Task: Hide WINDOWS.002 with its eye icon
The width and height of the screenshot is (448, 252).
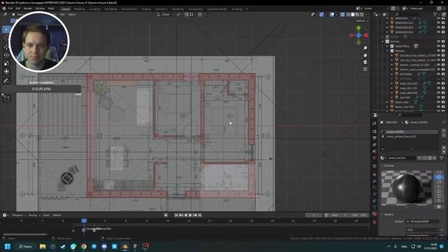Action: (439, 23)
